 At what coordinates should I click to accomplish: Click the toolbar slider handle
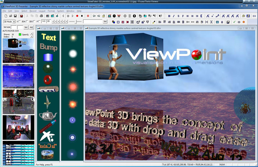(x=76, y=22)
